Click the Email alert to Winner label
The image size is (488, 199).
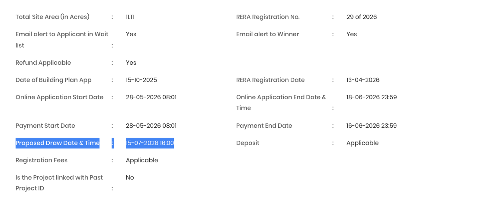tap(268, 34)
